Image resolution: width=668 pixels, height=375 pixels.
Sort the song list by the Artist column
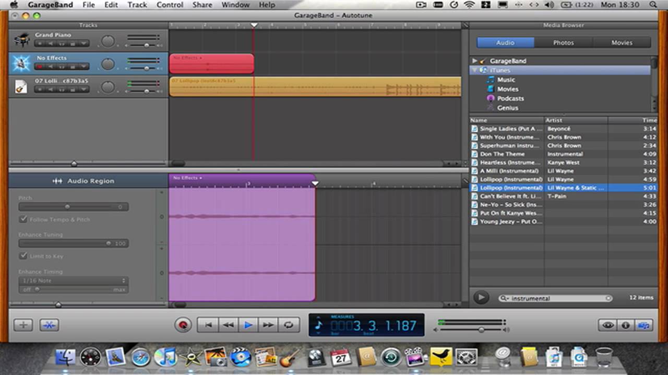click(x=576, y=120)
